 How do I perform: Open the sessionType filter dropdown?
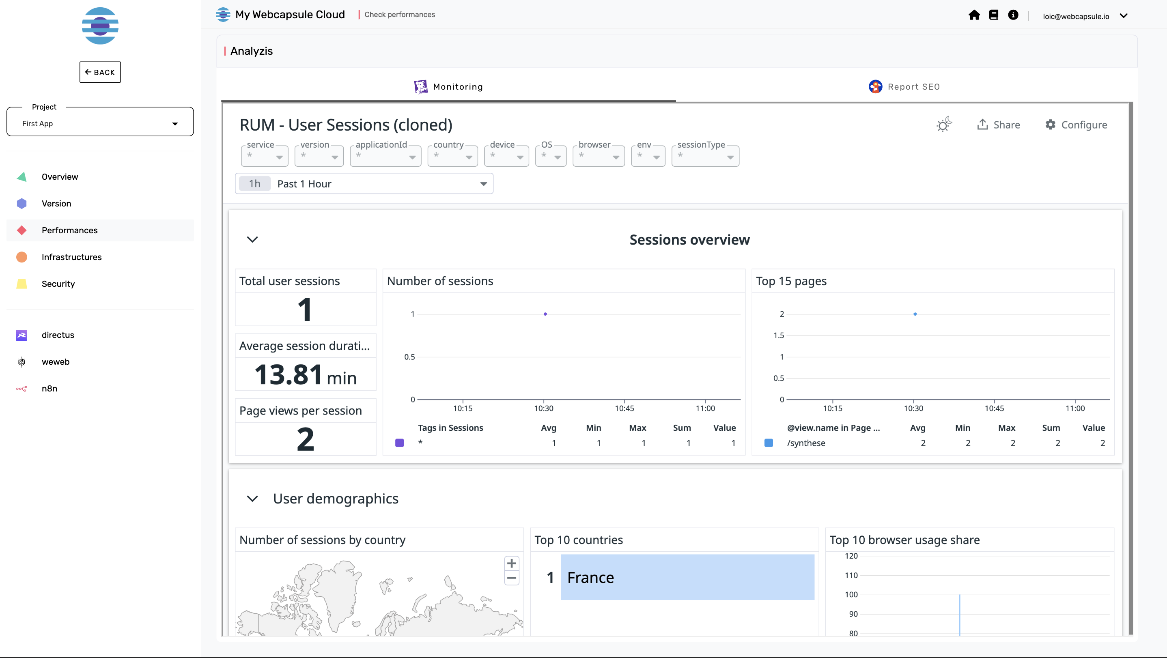tap(705, 156)
